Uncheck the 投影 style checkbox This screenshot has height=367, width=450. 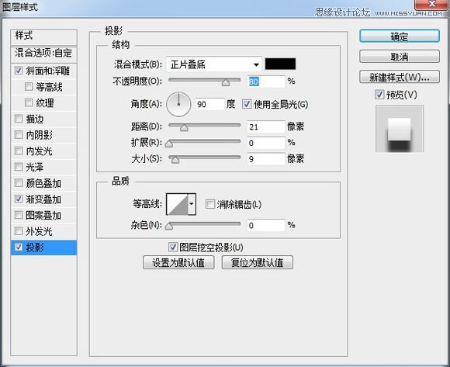point(19,247)
